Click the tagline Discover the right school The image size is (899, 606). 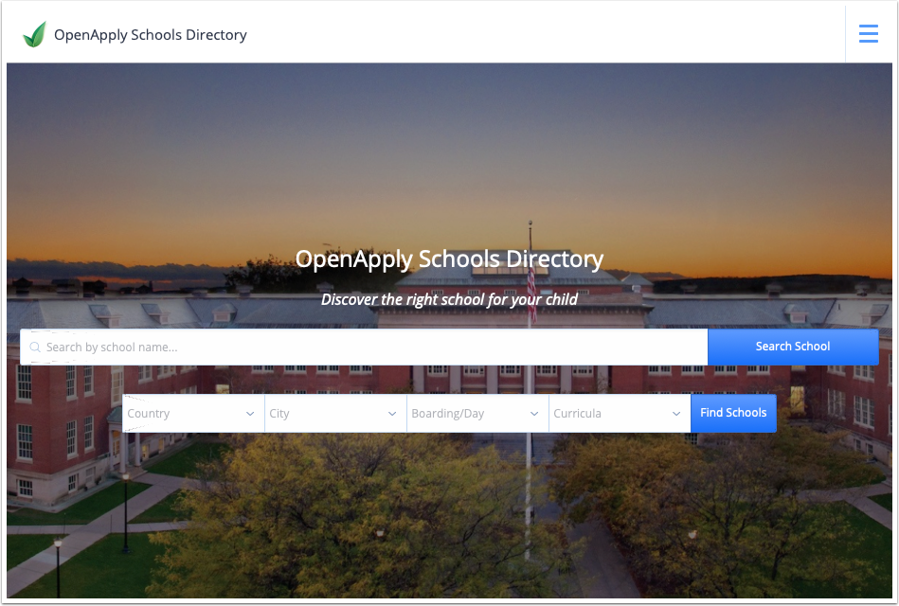(449, 299)
